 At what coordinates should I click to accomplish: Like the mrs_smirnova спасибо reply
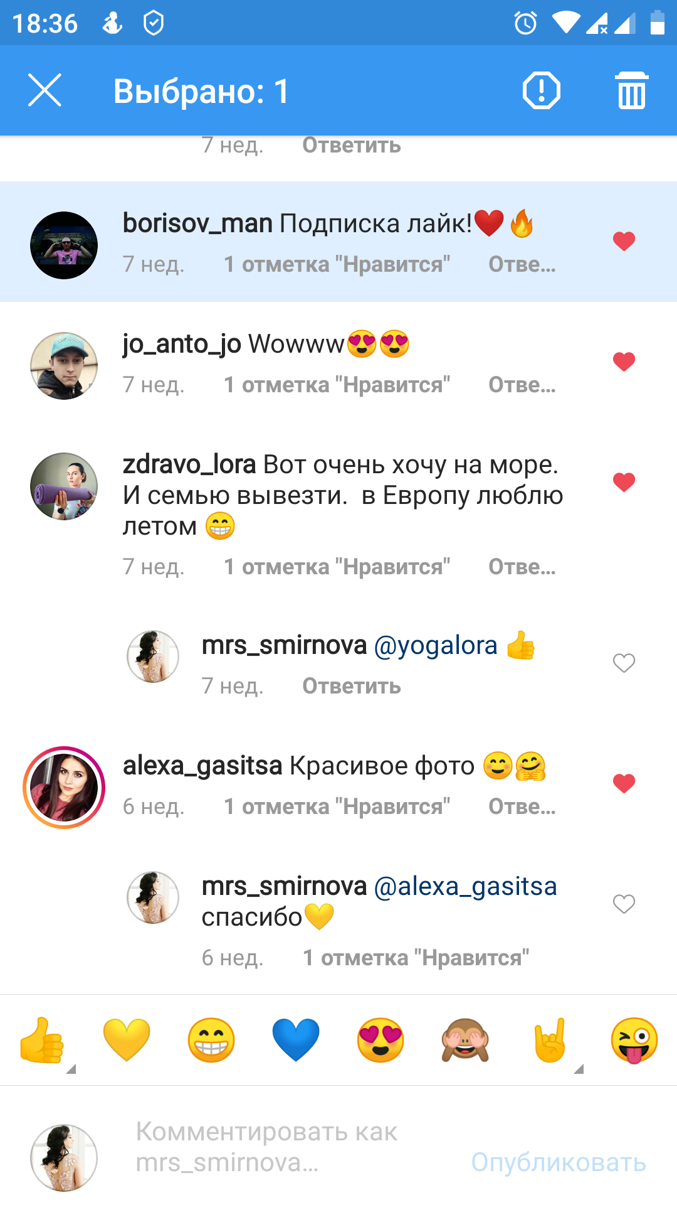click(624, 904)
